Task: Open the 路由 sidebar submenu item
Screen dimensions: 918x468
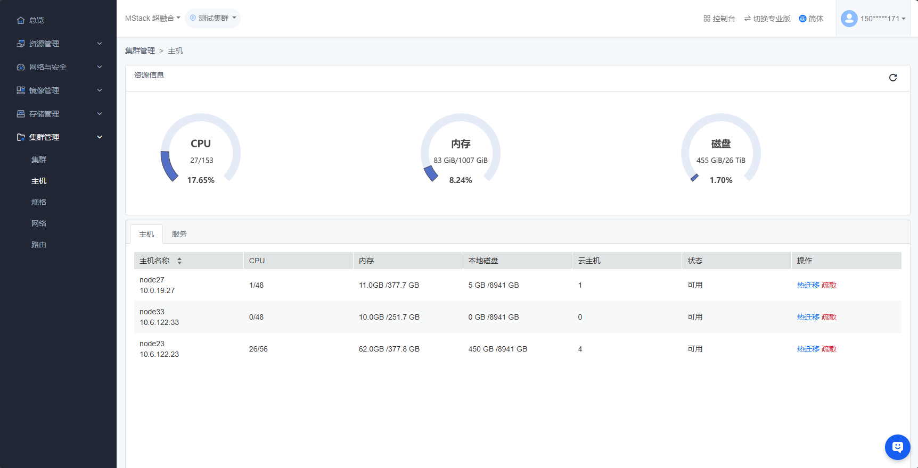Action: pyautogui.click(x=39, y=245)
